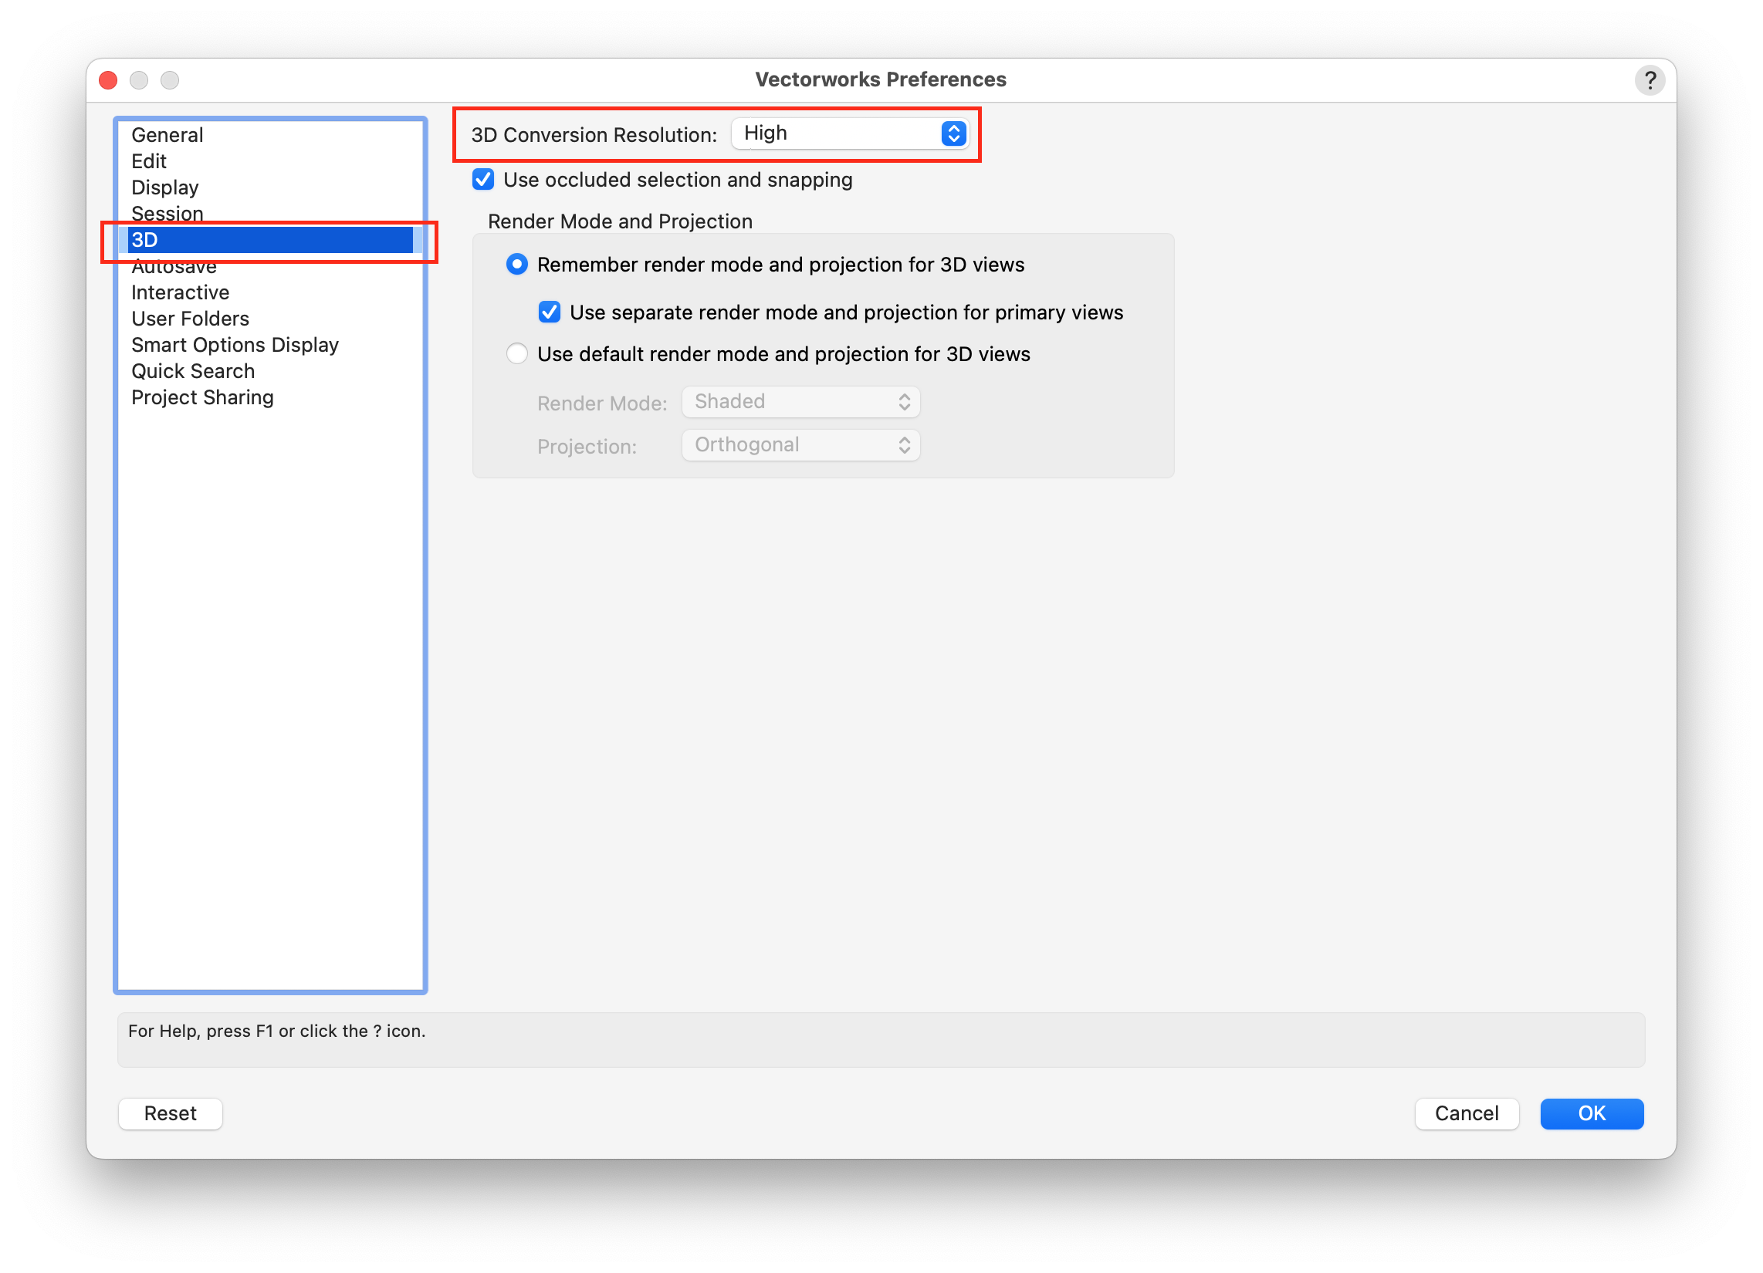Choose Use default render mode radio option
1763x1273 pixels.
click(517, 354)
